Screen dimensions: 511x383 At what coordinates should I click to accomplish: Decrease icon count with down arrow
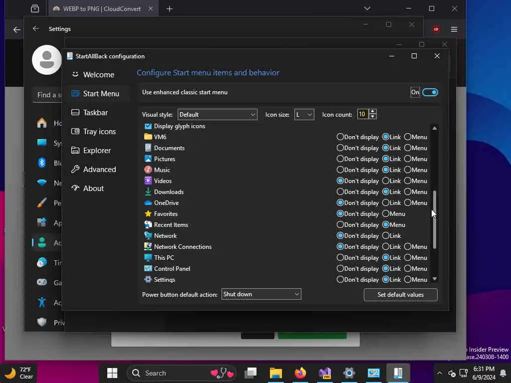pos(372,117)
